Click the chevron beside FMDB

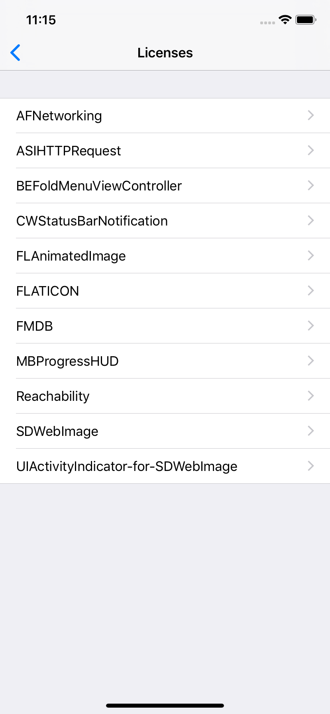311,326
